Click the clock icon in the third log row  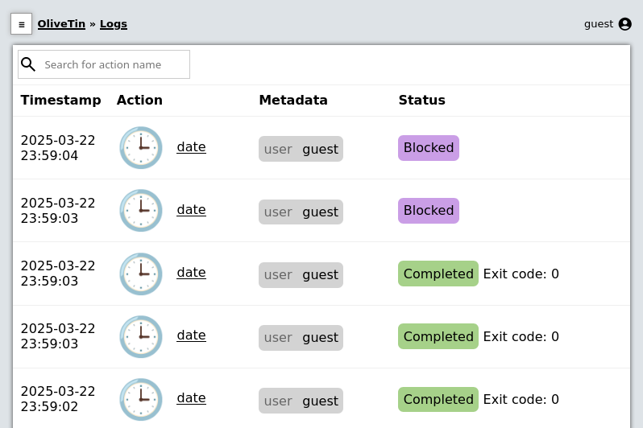[141, 274]
